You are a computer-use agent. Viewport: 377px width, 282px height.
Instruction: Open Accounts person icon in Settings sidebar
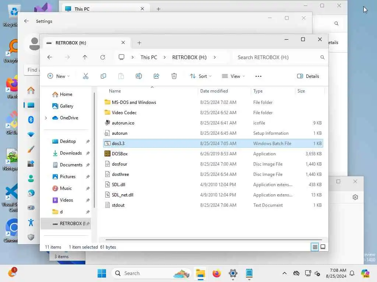(x=31, y=178)
